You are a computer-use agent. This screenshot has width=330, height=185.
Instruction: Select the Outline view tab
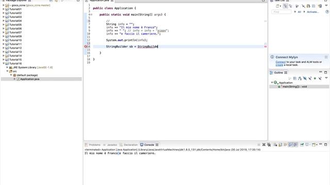pyautogui.click(x=278, y=72)
